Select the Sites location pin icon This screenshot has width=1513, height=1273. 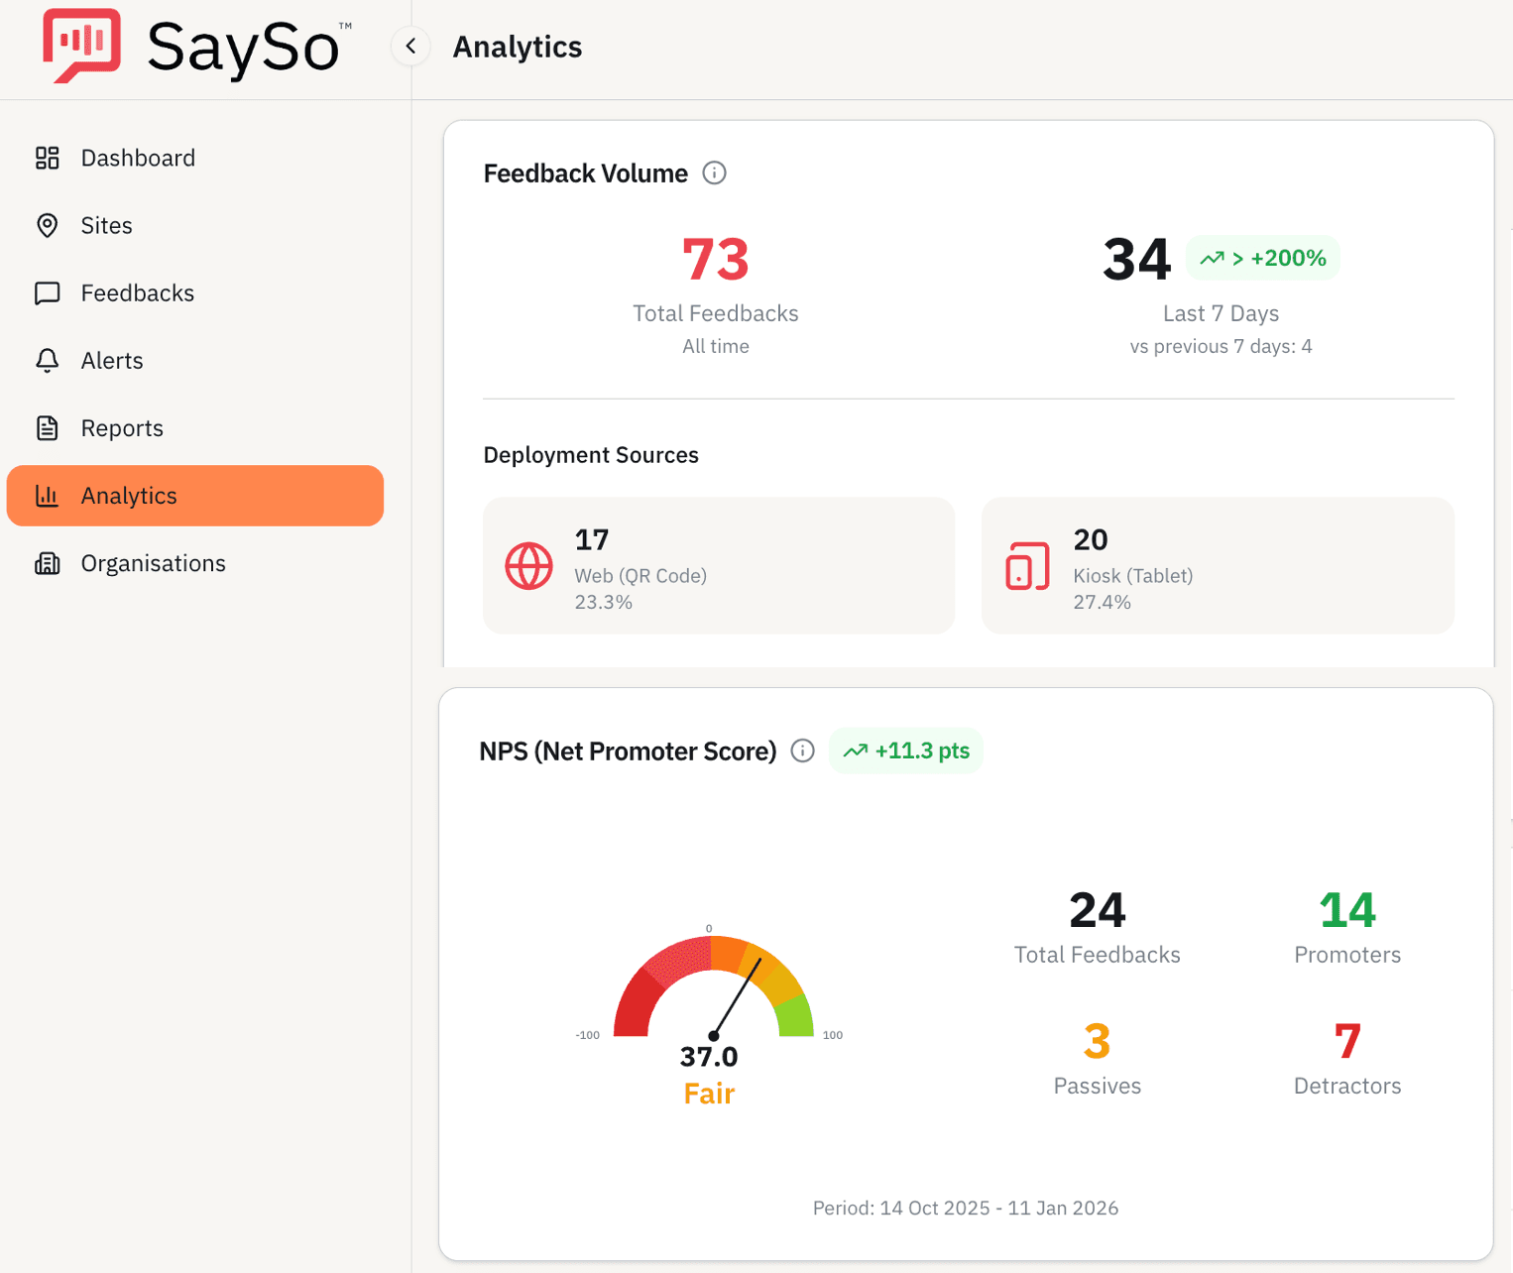click(x=47, y=225)
